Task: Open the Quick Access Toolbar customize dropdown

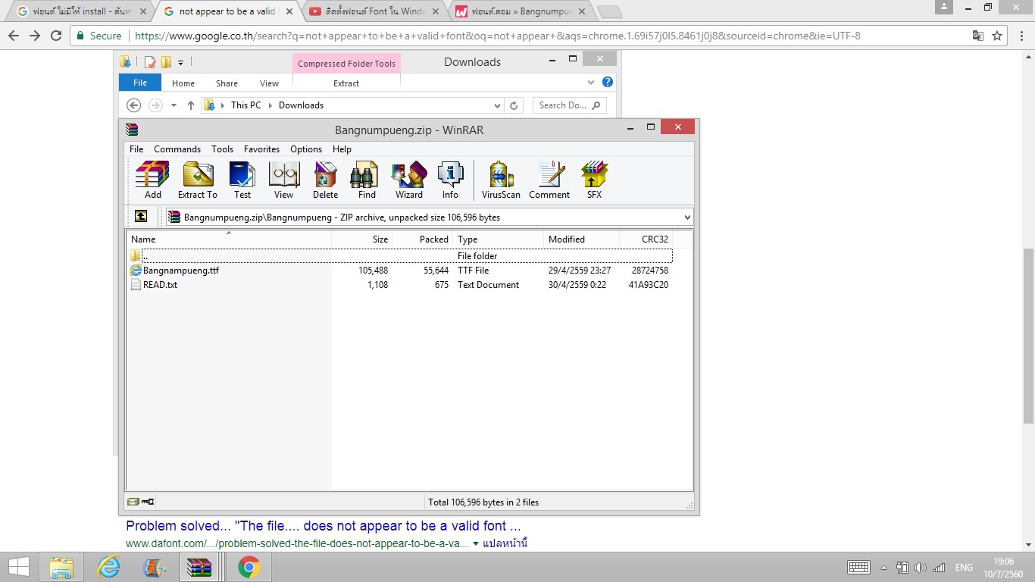Action: (181, 62)
